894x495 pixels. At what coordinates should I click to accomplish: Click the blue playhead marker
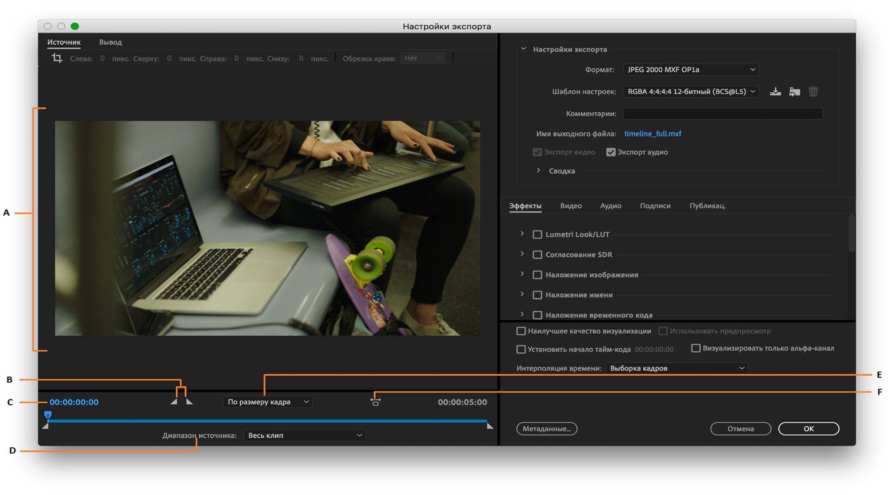click(47, 414)
